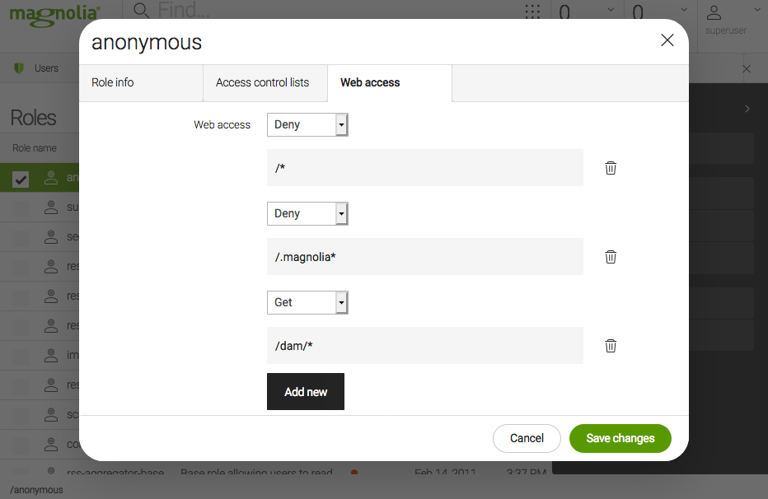Edit the /dam/* path field
This screenshot has height=499, width=768.
[425, 345]
